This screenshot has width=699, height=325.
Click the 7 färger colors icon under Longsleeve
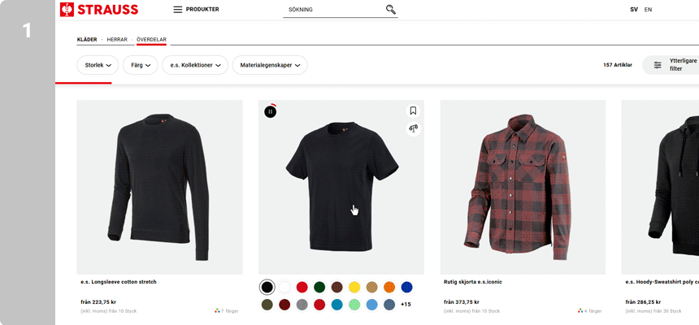pos(218,310)
